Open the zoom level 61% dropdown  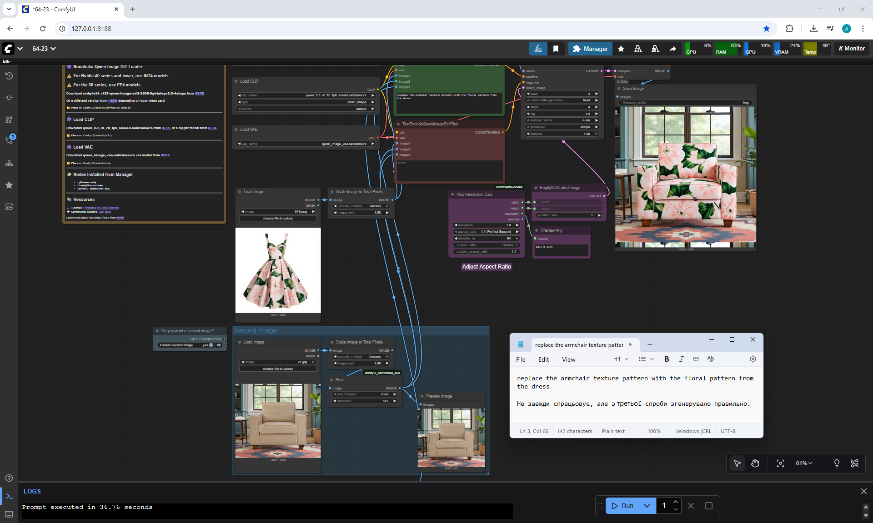click(x=804, y=463)
